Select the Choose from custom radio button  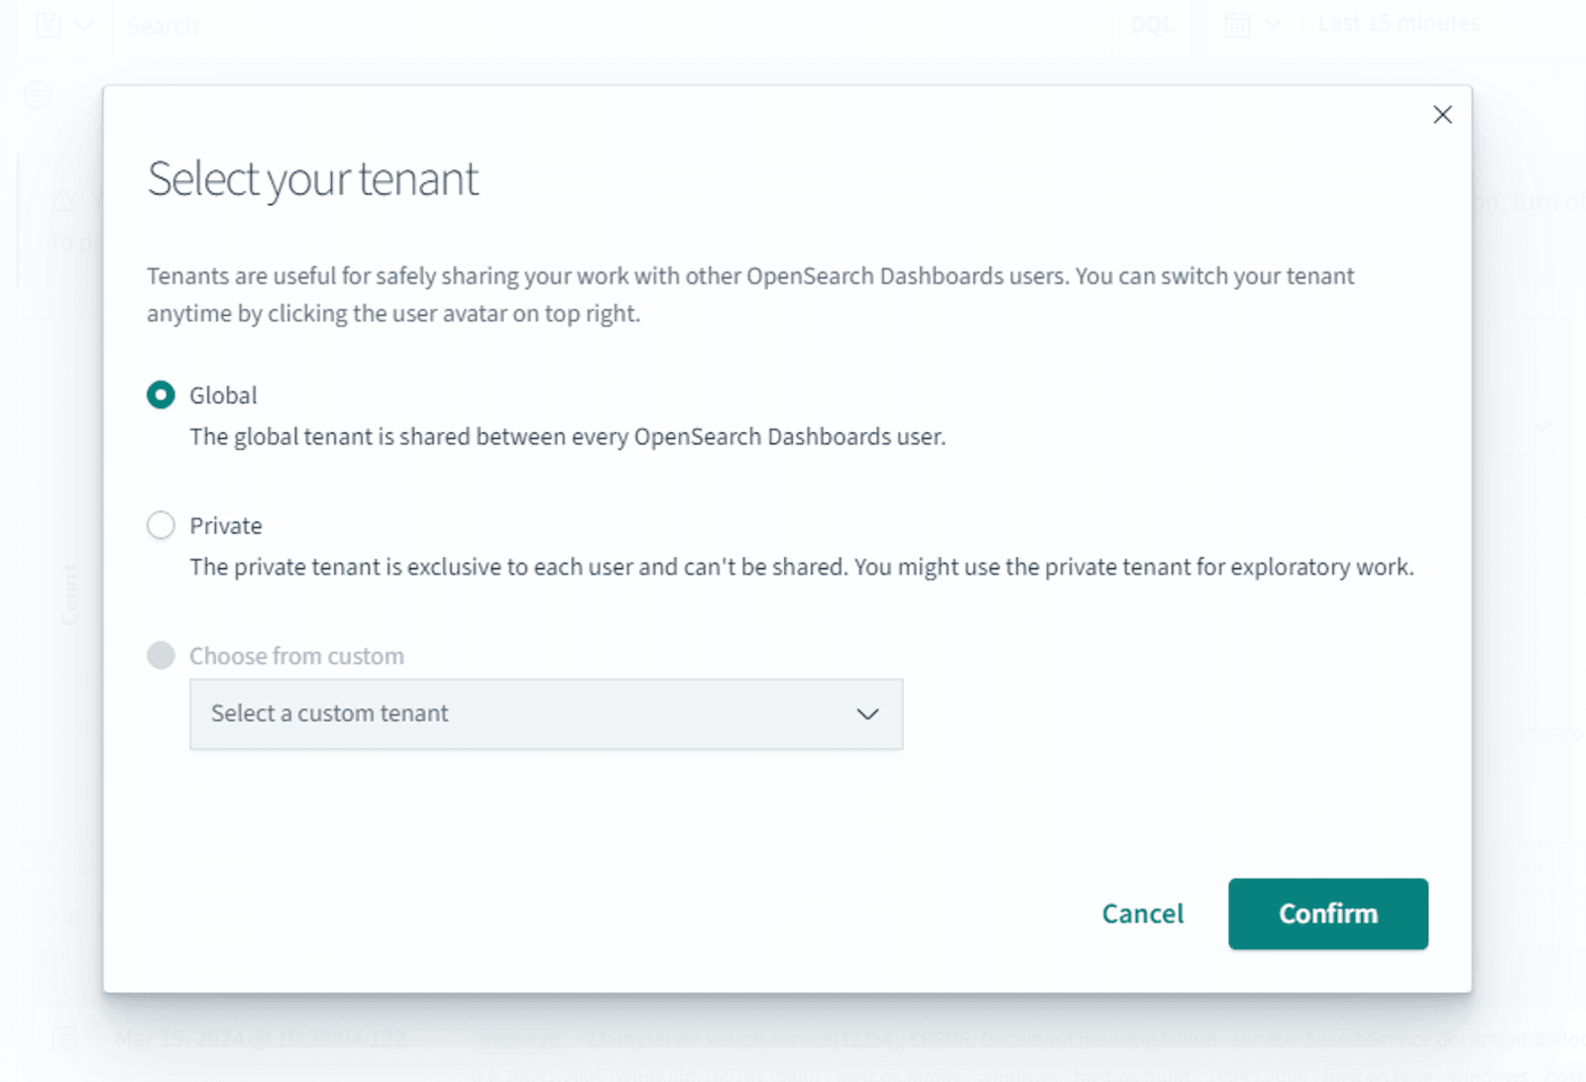pos(160,655)
